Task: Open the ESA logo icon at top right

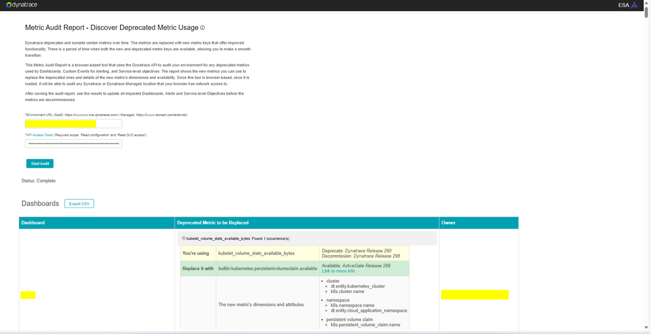Action: click(633, 5)
